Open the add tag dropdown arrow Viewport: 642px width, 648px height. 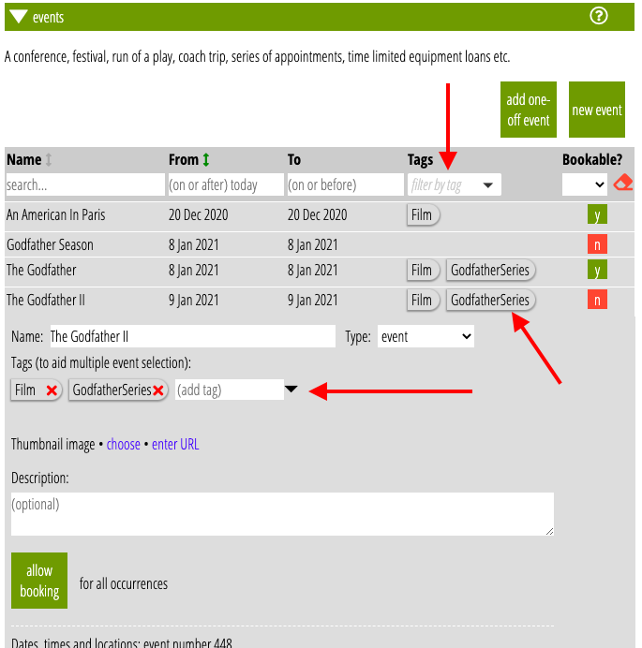tap(291, 389)
